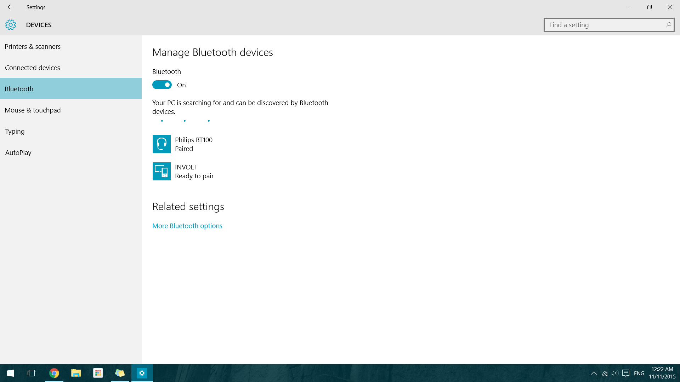The width and height of the screenshot is (680, 382).
Task: Click the Settings gear icon beside DEVICES
Action: tap(11, 25)
